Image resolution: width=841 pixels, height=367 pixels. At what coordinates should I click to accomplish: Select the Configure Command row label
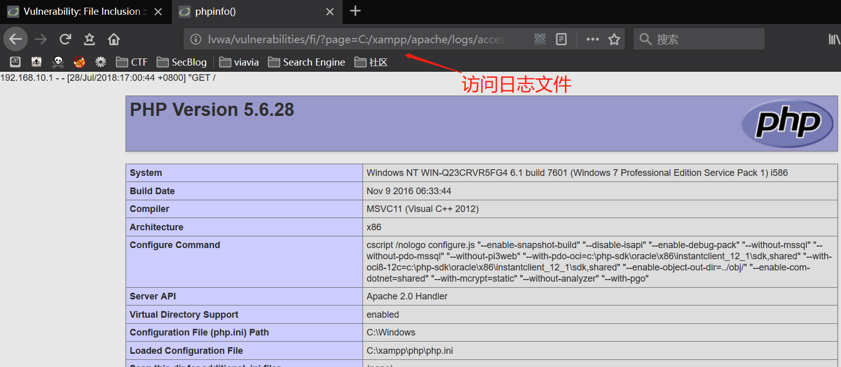[x=175, y=245]
